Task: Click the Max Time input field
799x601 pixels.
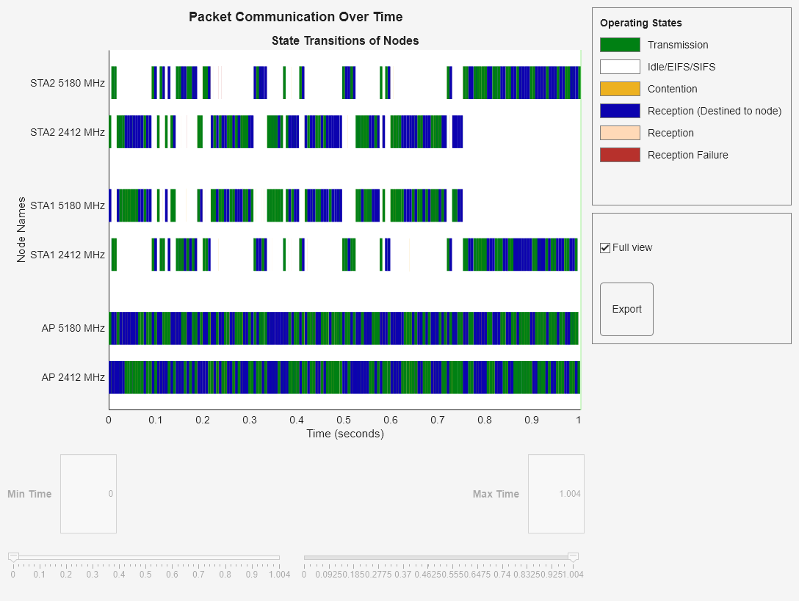Action: click(x=555, y=494)
